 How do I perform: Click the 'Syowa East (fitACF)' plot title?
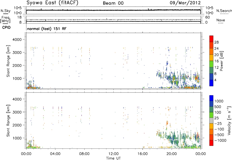[x=52, y=3]
